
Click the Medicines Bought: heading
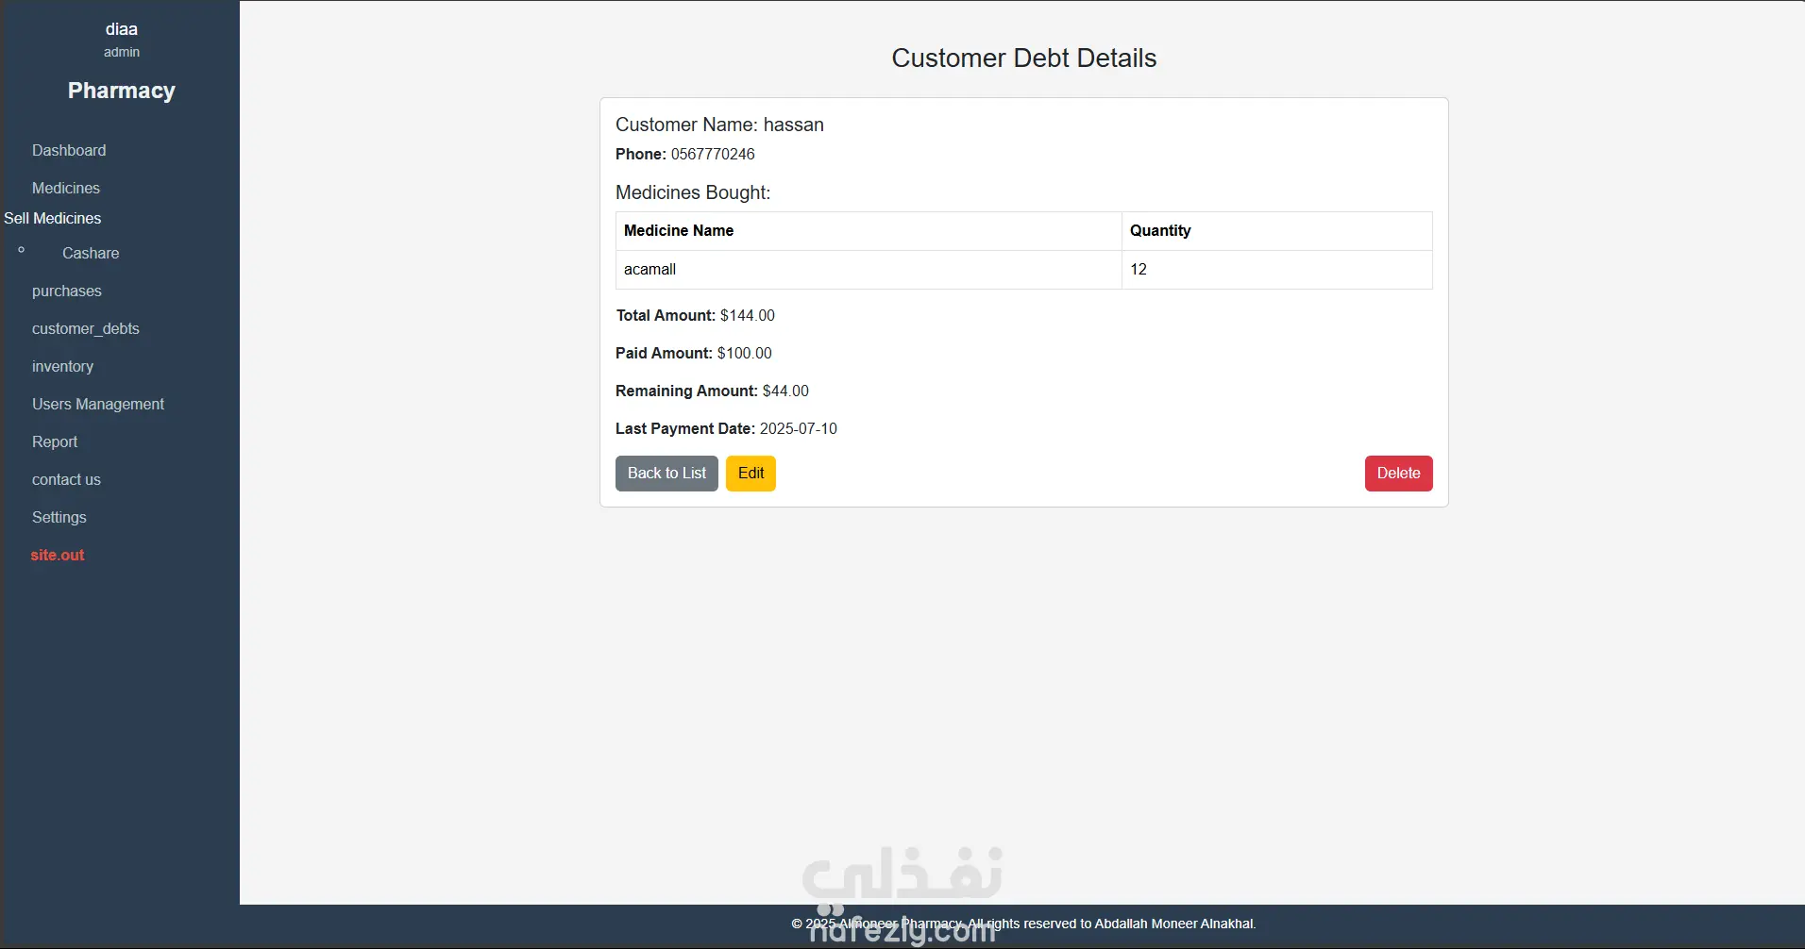point(693,192)
